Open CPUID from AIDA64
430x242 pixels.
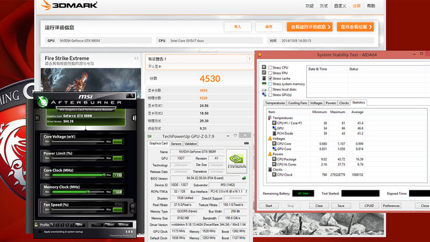pos(369,206)
